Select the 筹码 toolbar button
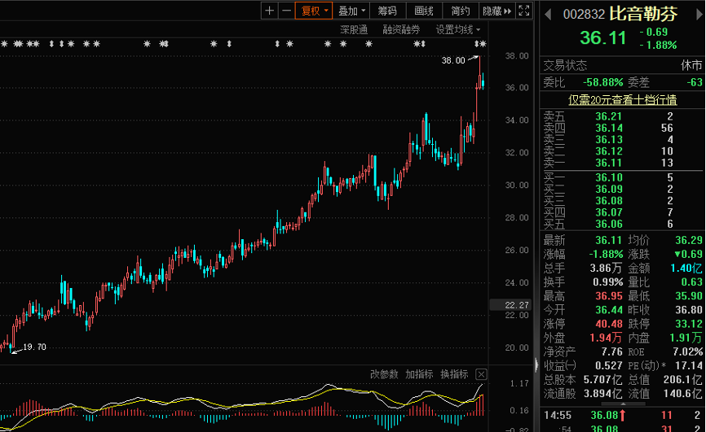This screenshot has width=706, height=432. pos(387,11)
